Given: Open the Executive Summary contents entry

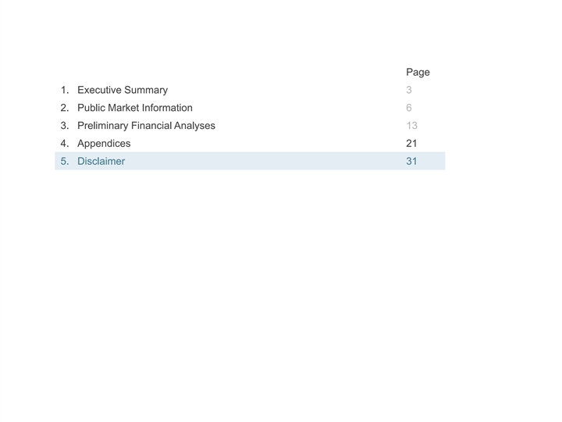Looking at the screenshot, I should [123, 90].
